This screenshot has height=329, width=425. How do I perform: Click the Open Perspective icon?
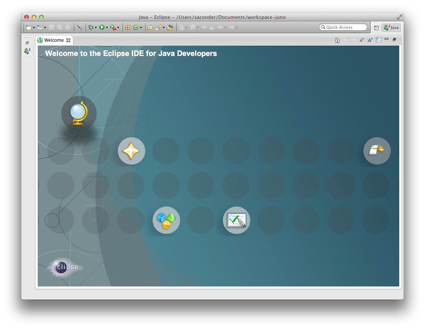pyautogui.click(x=376, y=28)
